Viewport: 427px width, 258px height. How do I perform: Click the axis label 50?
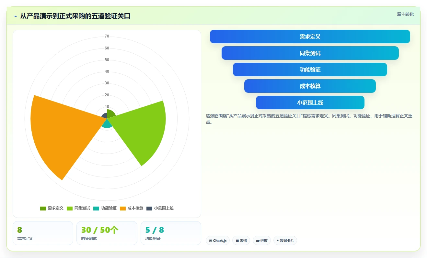tap(107, 60)
